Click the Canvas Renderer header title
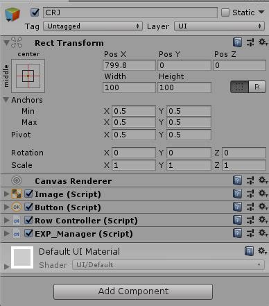This screenshot has height=306, width=269. [73, 181]
